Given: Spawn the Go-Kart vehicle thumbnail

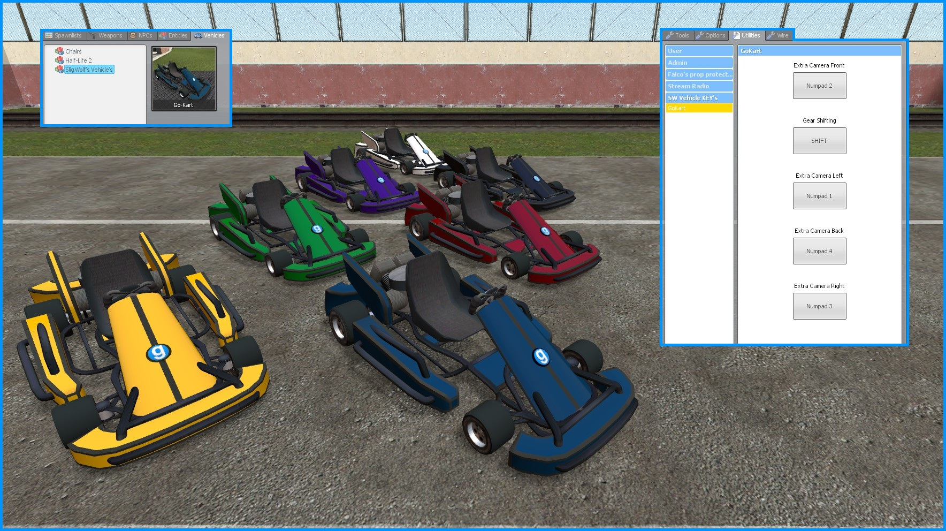Looking at the screenshot, I should click(184, 79).
